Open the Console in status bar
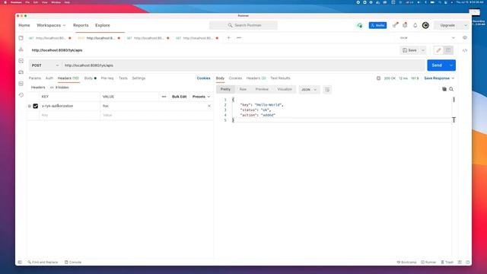The width and height of the screenshot is (487, 274). pyautogui.click(x=73, y=262)
